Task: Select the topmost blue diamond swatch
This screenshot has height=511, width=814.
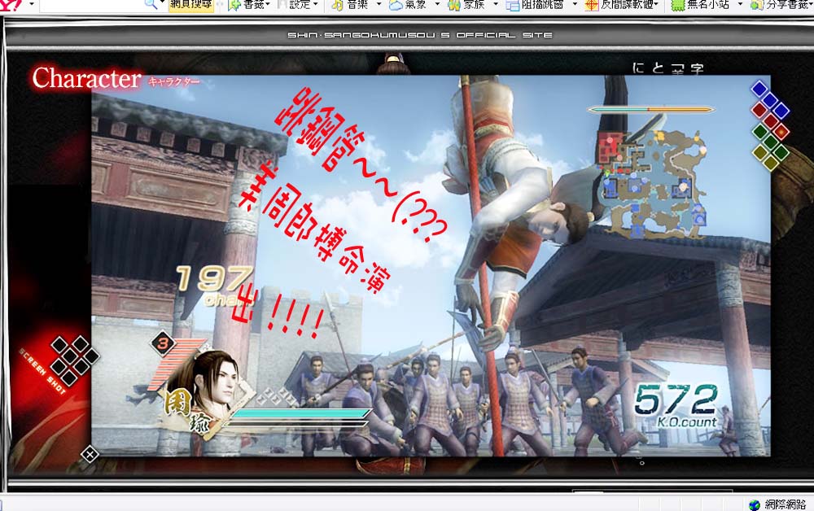Action: point(759,89)
